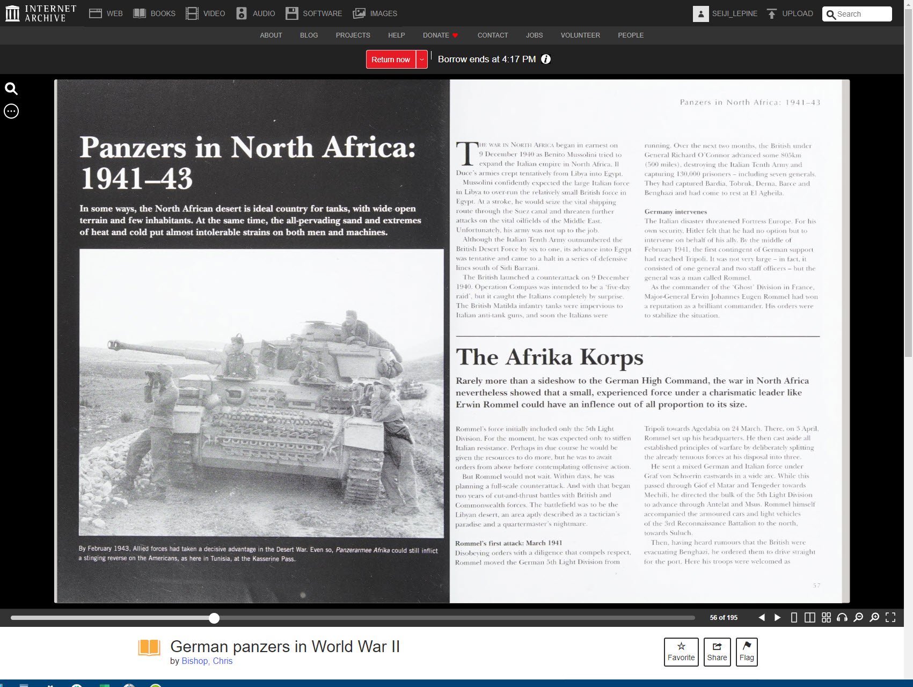Flip to the previous page

(761, 618)
